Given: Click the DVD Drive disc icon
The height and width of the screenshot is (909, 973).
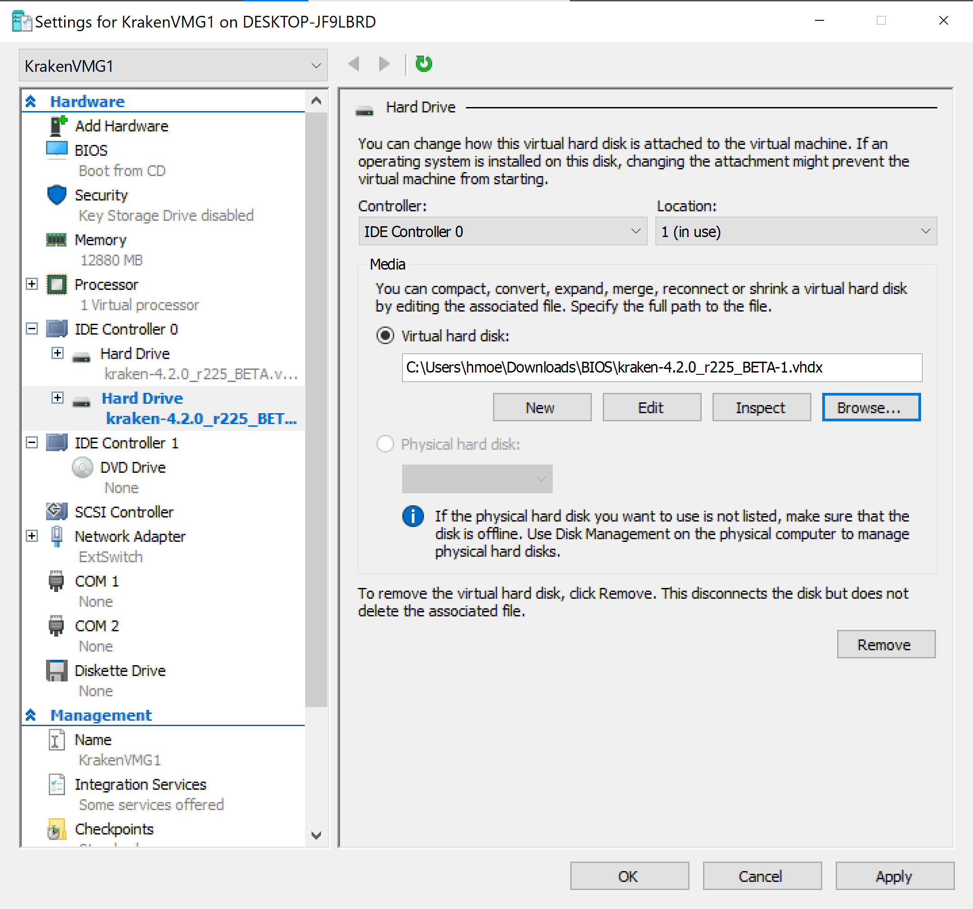Looking at the screenshot, I should 82,467.
